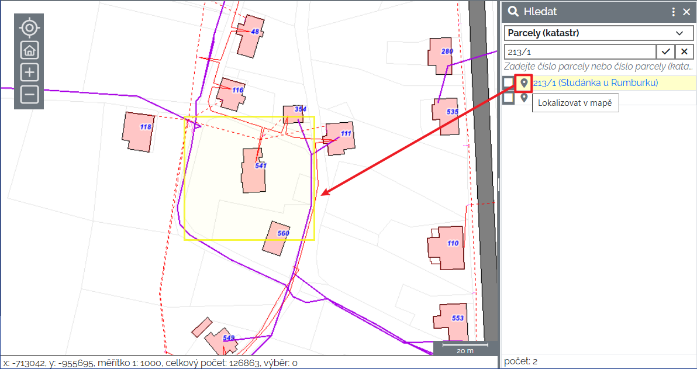This screenshot has height=369, width=697.
Task: Open the 213/1 (Studánka u Rumburku) link
Action: (595, 83)
